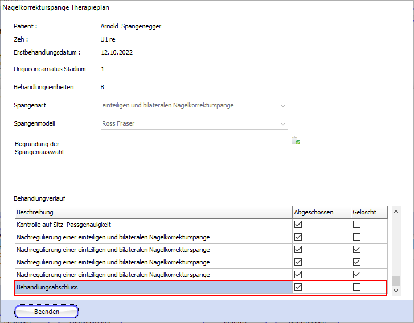Select the first Nachregulierung row description
The image size is (414, 323).
pos(153,237)
